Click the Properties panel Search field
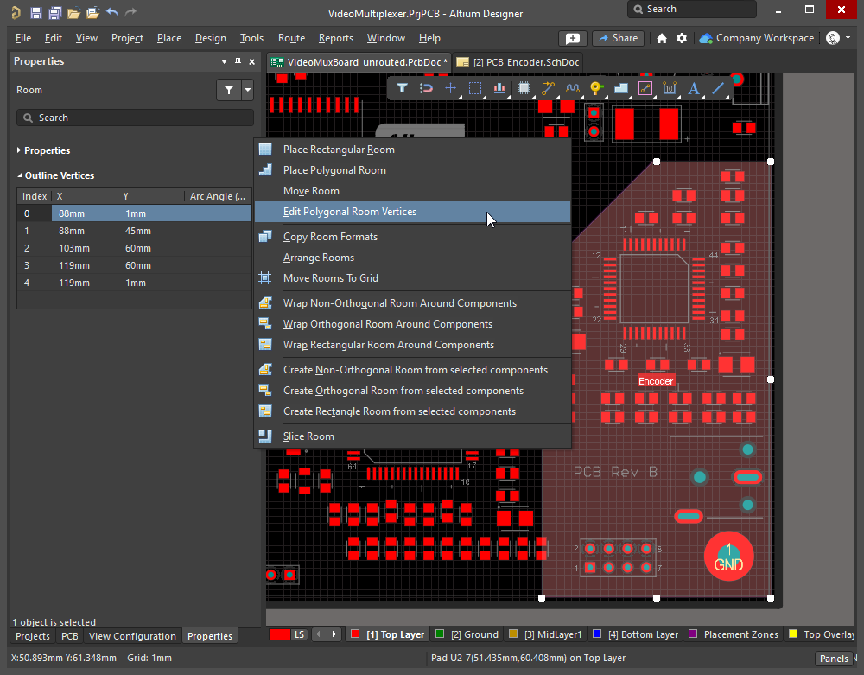This screenshot has height=675, width=864. click(x=135, y=118)
